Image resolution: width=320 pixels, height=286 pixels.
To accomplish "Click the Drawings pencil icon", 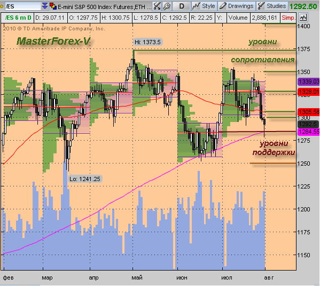I will (223, 6).
